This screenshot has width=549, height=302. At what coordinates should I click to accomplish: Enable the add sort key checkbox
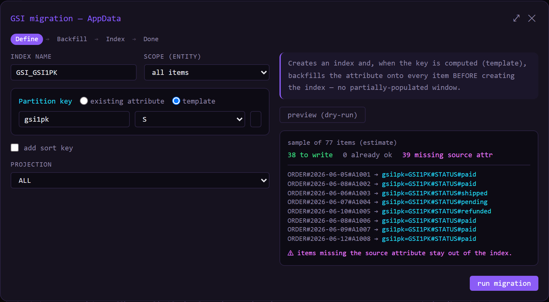click(x=15, y=148)
